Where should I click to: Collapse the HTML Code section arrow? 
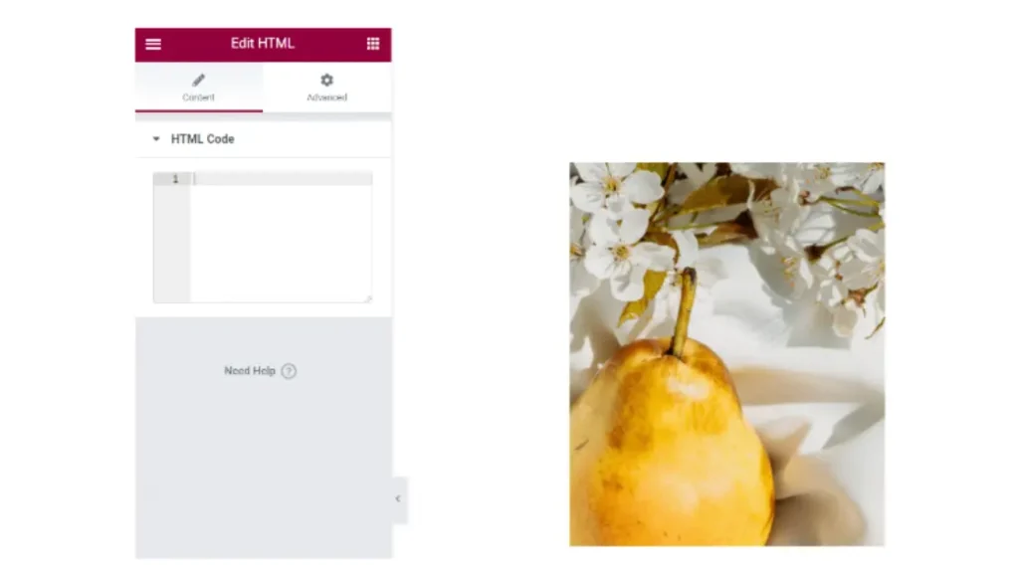click(x=156, y=139)
